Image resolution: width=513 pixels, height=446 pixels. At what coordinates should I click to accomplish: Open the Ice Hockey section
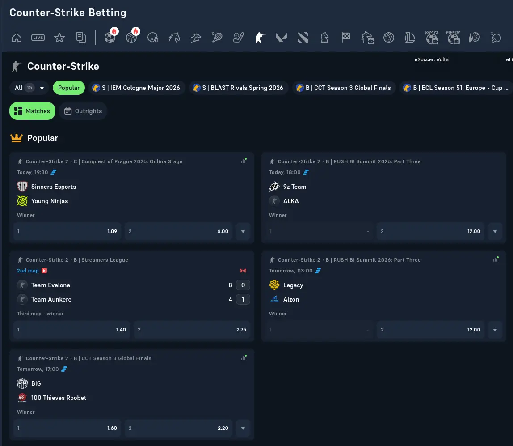coord(238,38)
